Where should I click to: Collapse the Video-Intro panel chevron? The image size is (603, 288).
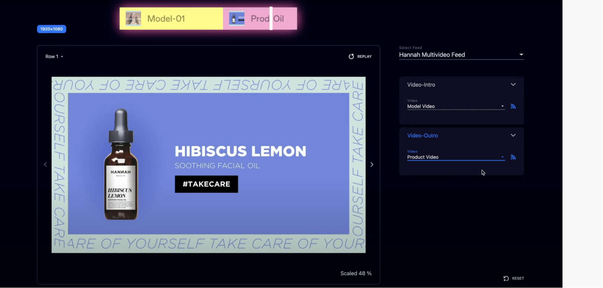[513, 85]
